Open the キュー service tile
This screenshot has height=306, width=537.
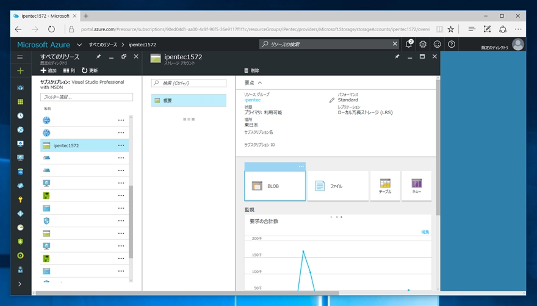pyautogui.click(x=416, y=186)
